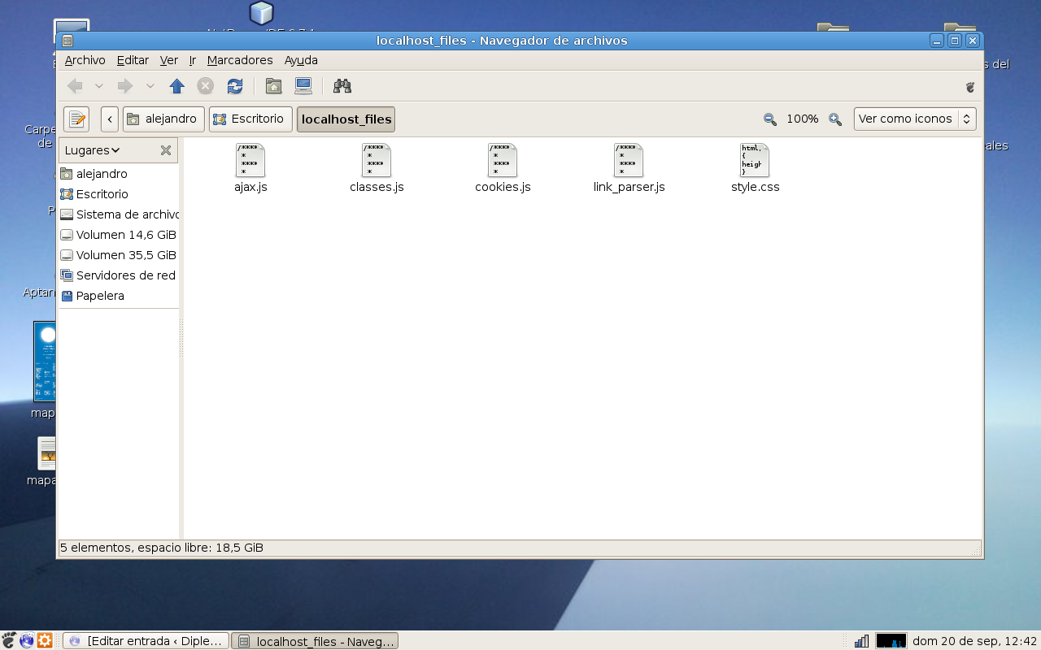Go to alejandro in the path bar
The image size is (1041, 650).
pyautogui.click(x=163, y=119)
